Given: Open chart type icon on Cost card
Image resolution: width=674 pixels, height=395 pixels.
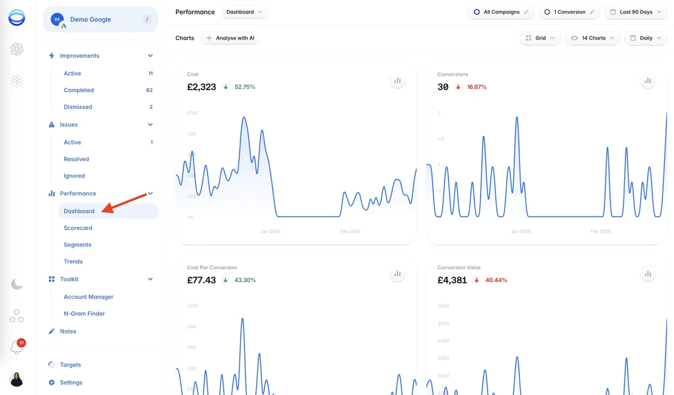Looking at the screenshot, I should [x=398, y=81].
